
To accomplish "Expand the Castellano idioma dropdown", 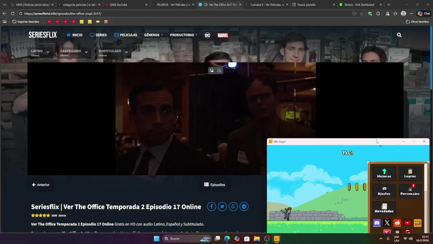I will (74, 53).
